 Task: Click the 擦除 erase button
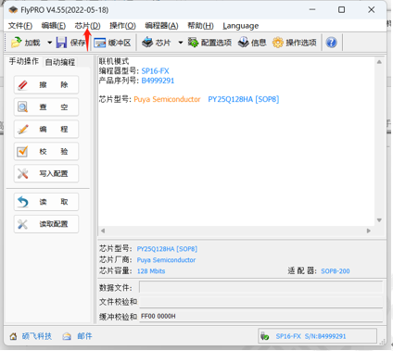click(46, 85)
